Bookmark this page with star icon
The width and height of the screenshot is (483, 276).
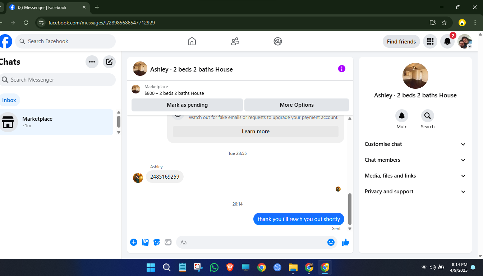tap(444, 23)
